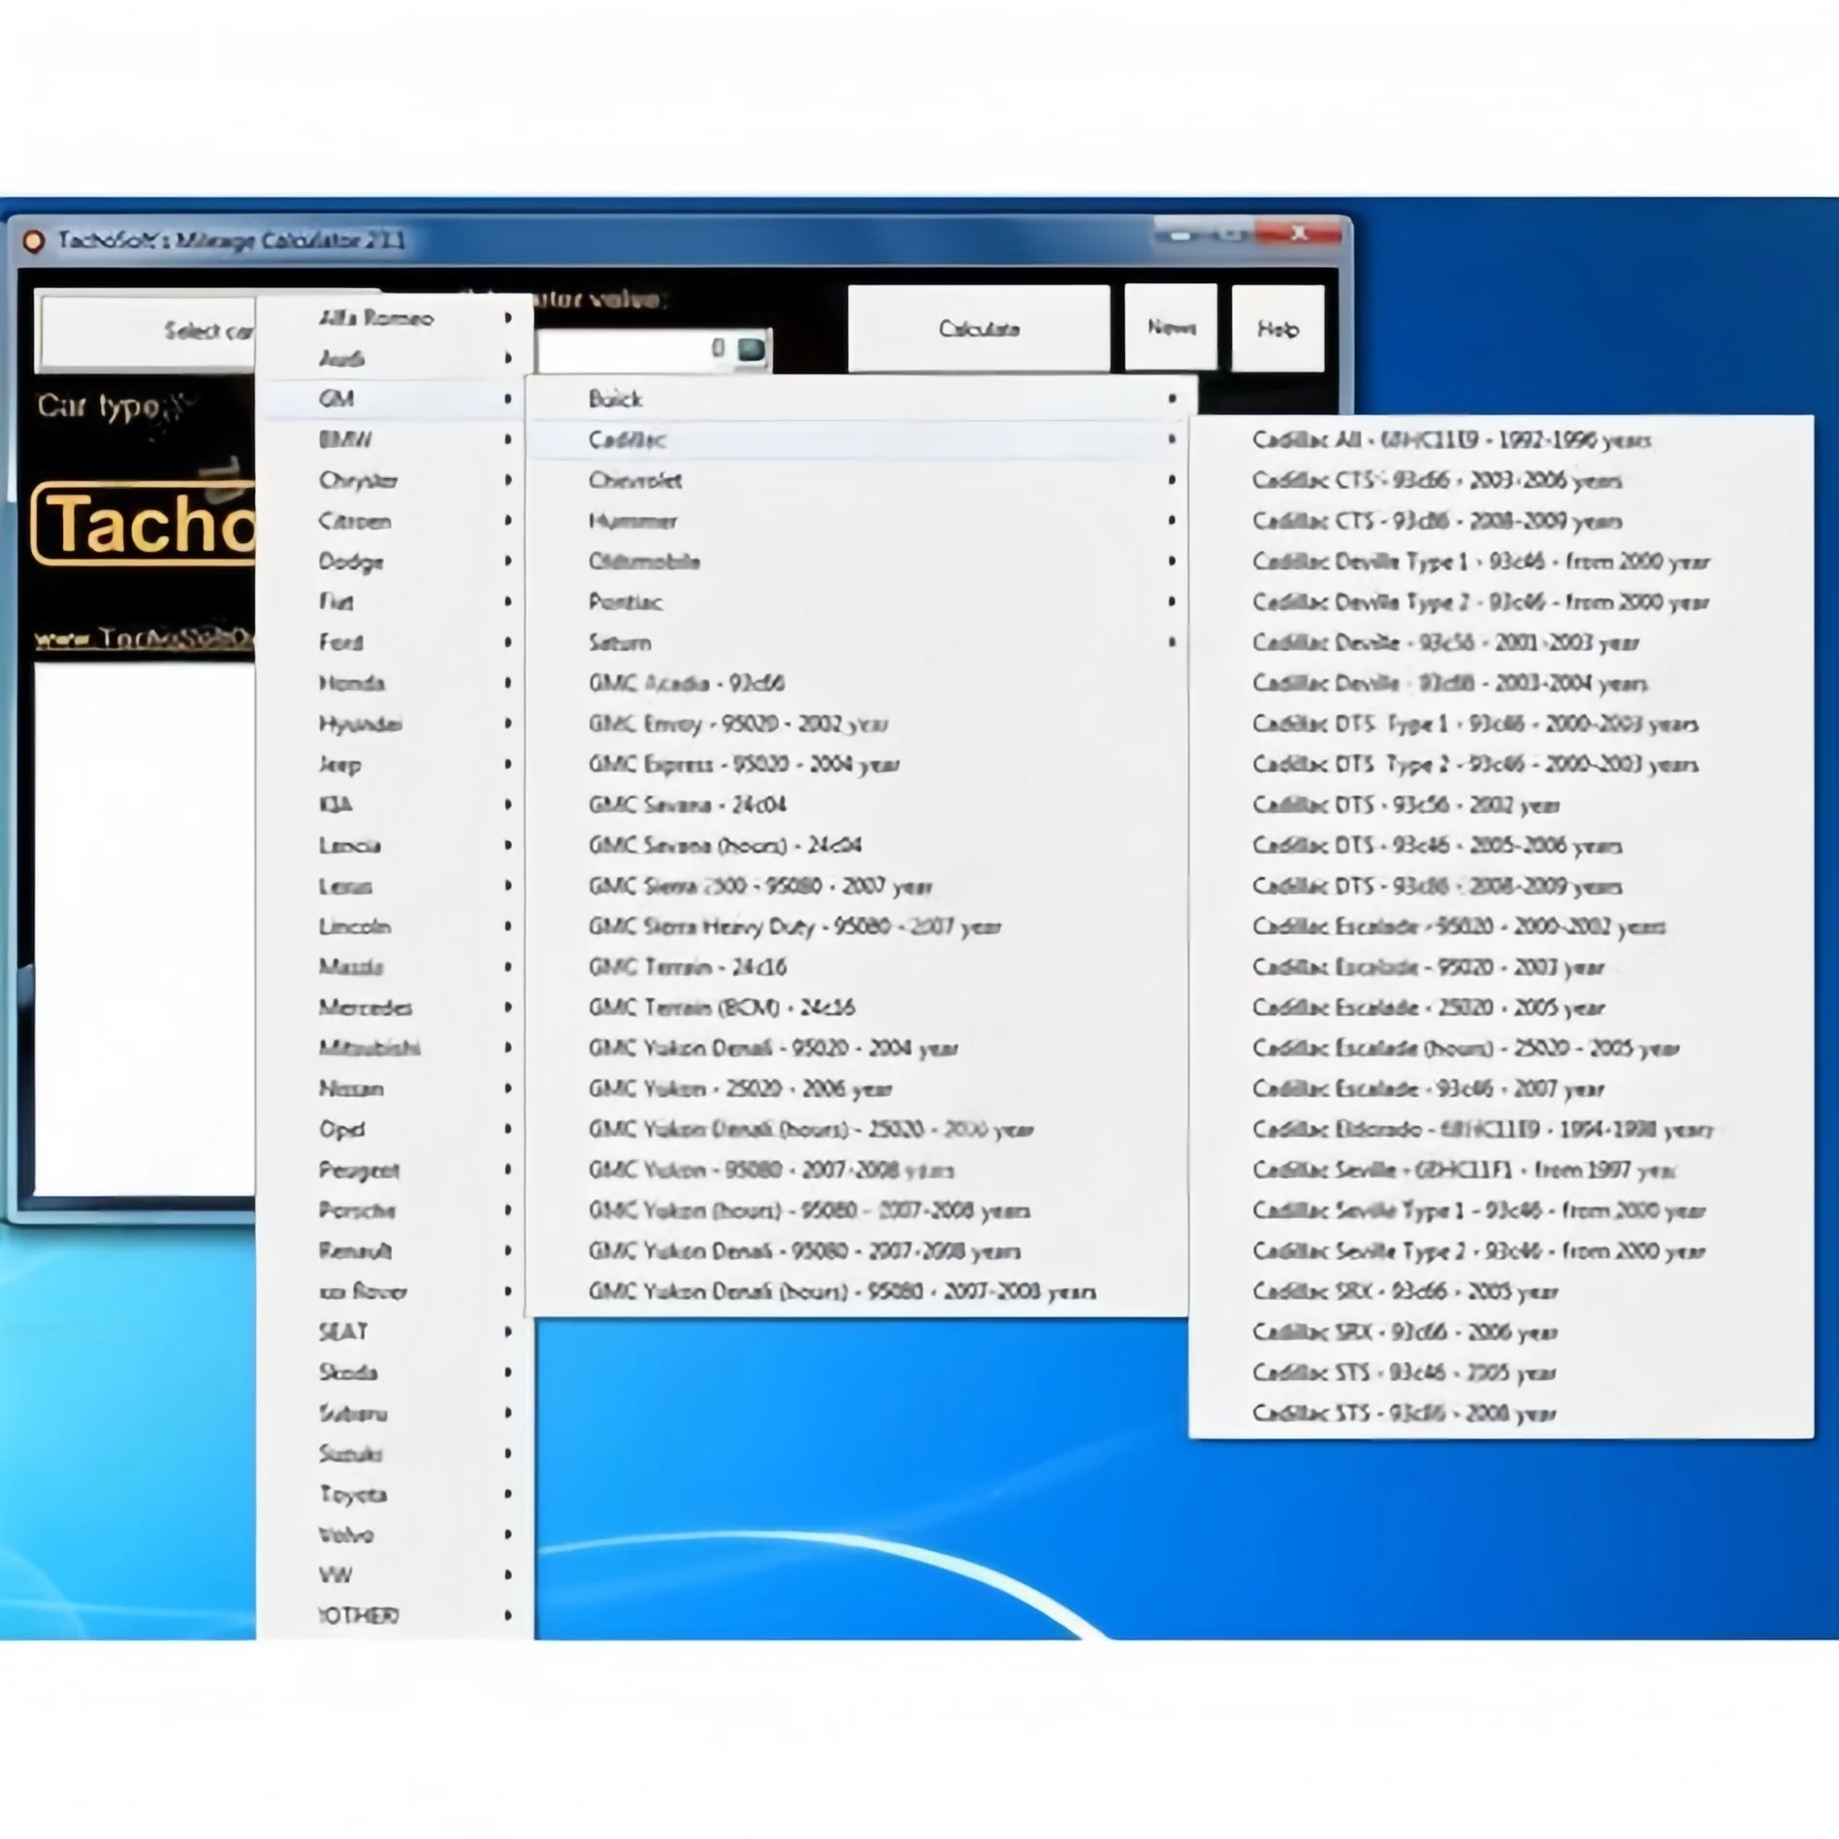The width and height of the screenshot is (1839, 1839).
Task: Expand the Mercedes submenu arrow
Action: coord(507,1008)
